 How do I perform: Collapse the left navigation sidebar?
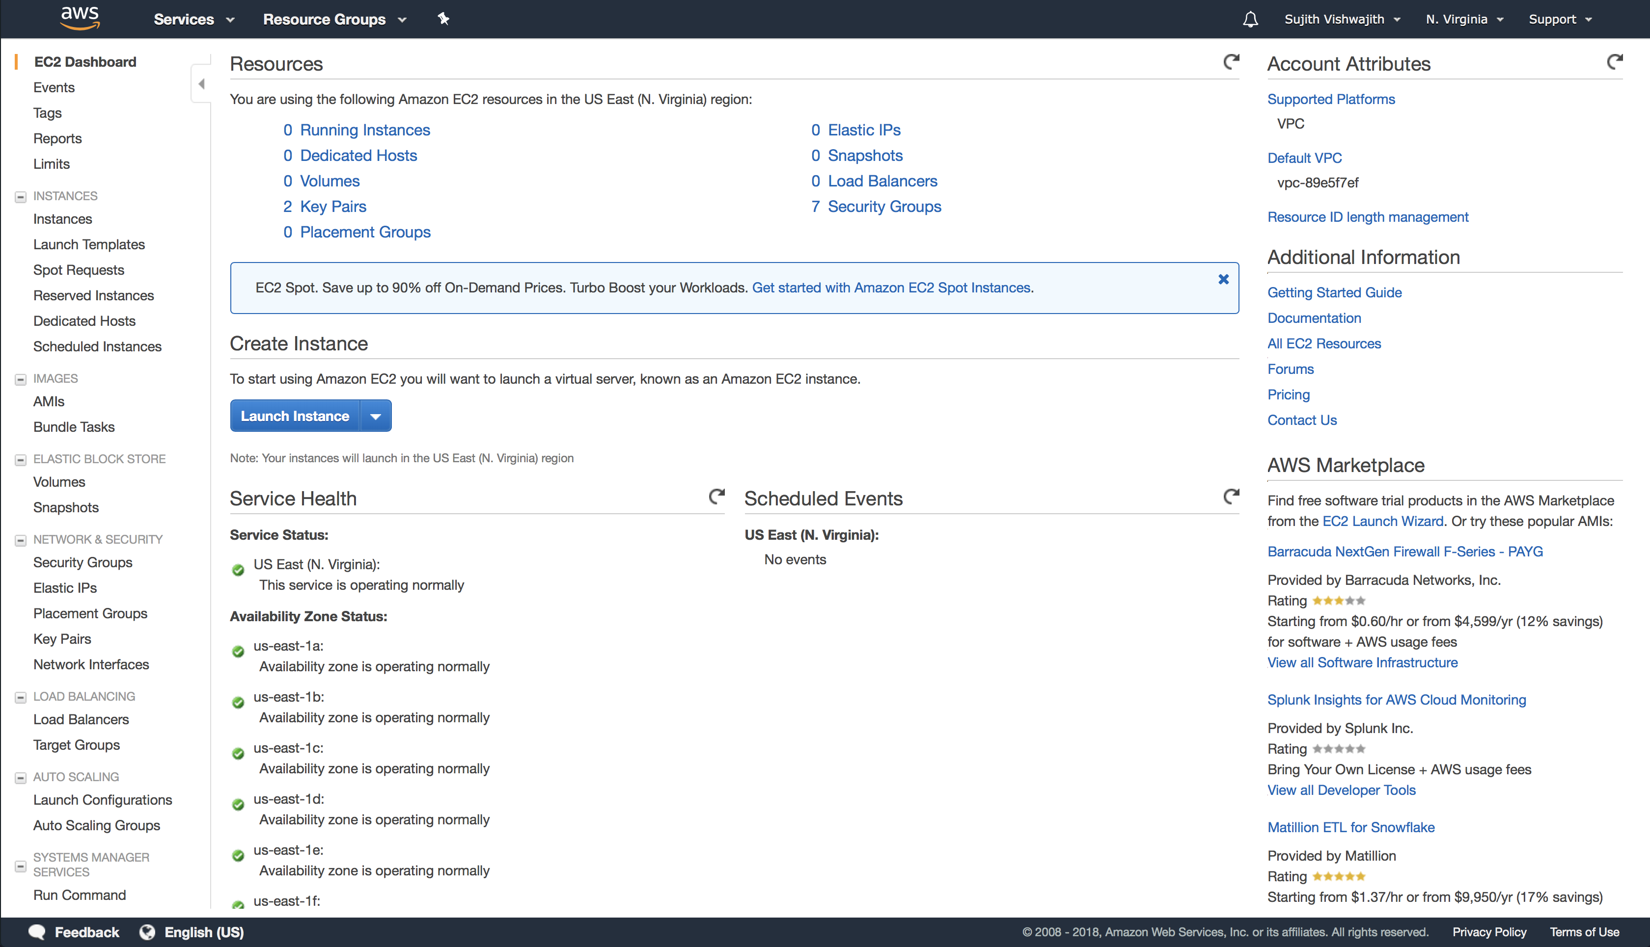click(x=202, y=84)
